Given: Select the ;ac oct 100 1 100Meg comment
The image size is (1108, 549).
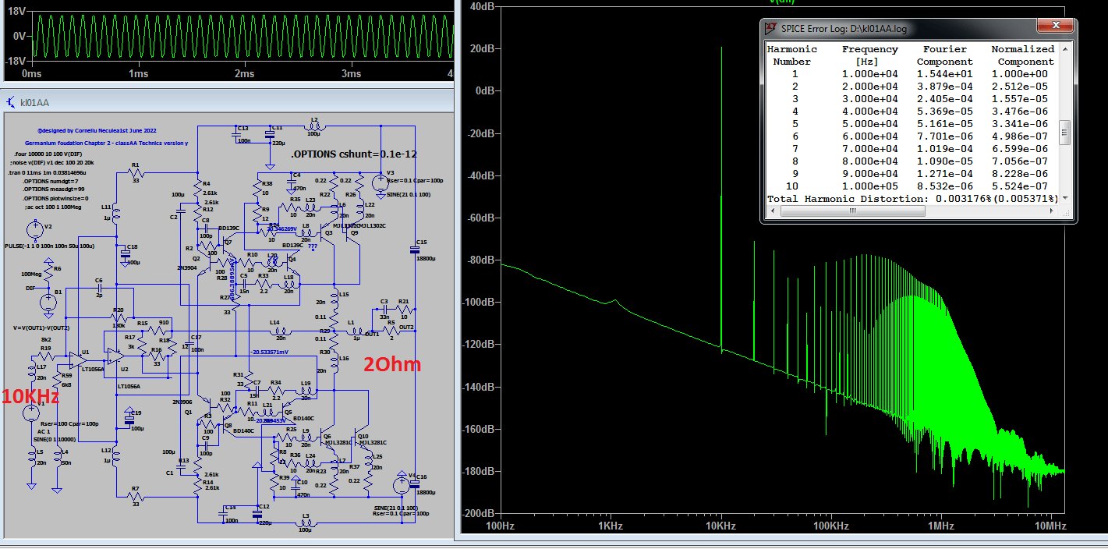Looking at the screenshot, I should (52, 207).
